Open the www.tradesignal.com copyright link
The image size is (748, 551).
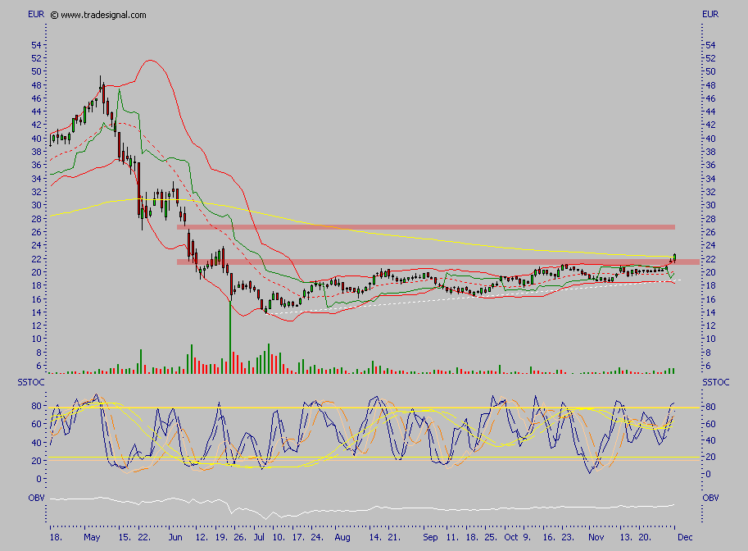(x=98, y=15)
